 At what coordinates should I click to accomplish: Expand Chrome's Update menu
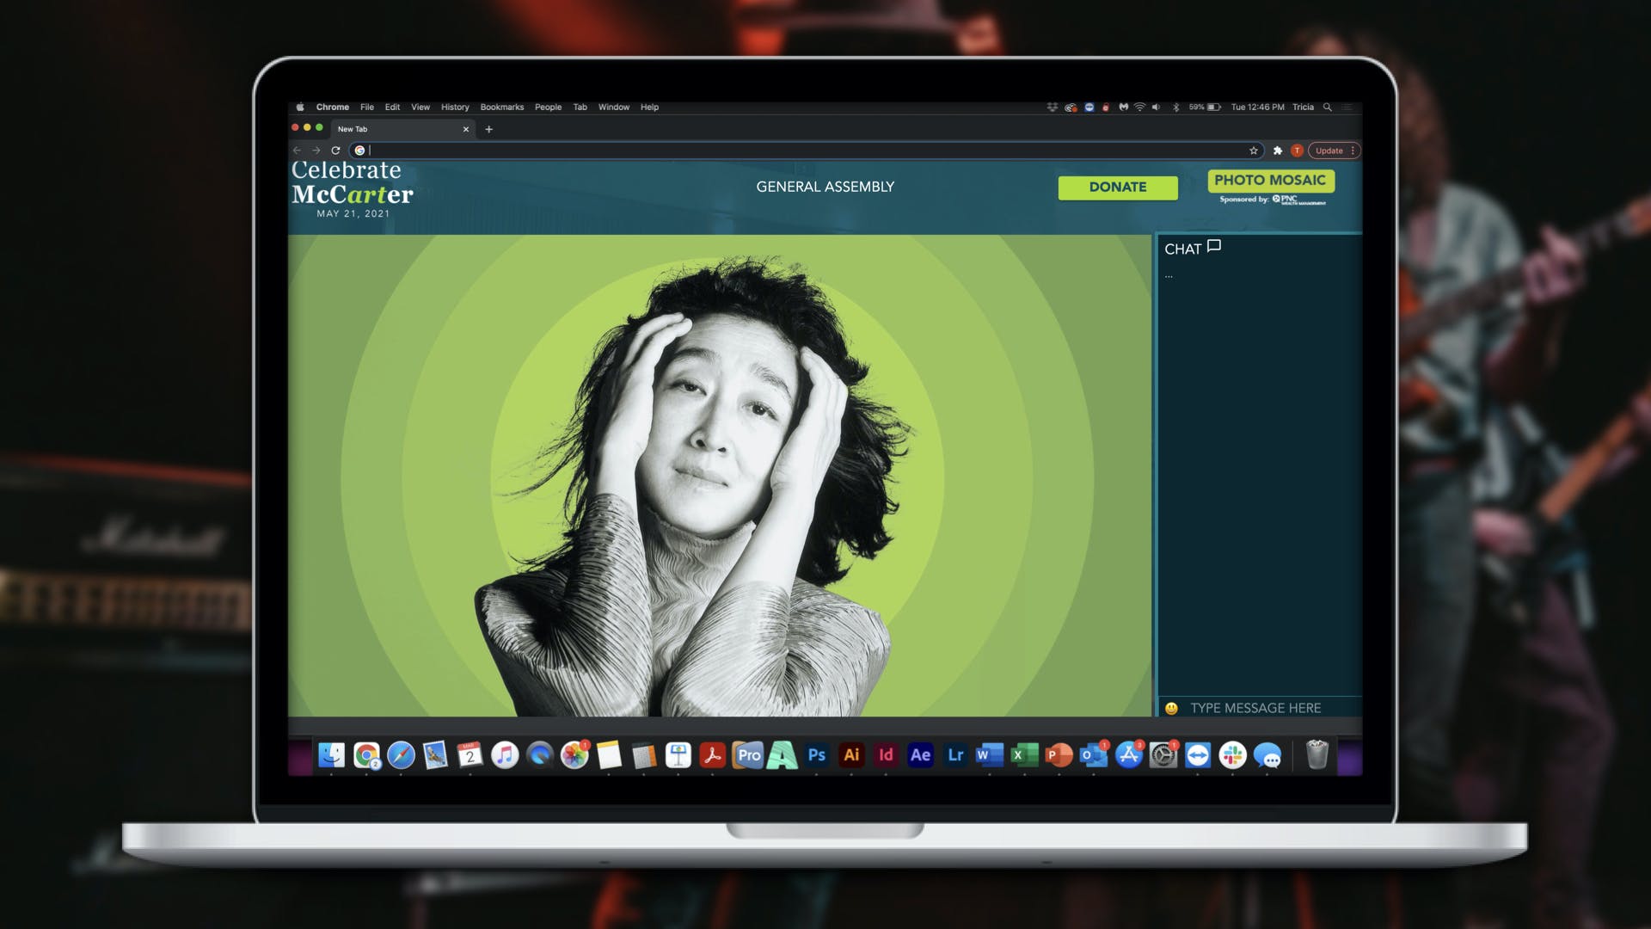(1335, 151)
